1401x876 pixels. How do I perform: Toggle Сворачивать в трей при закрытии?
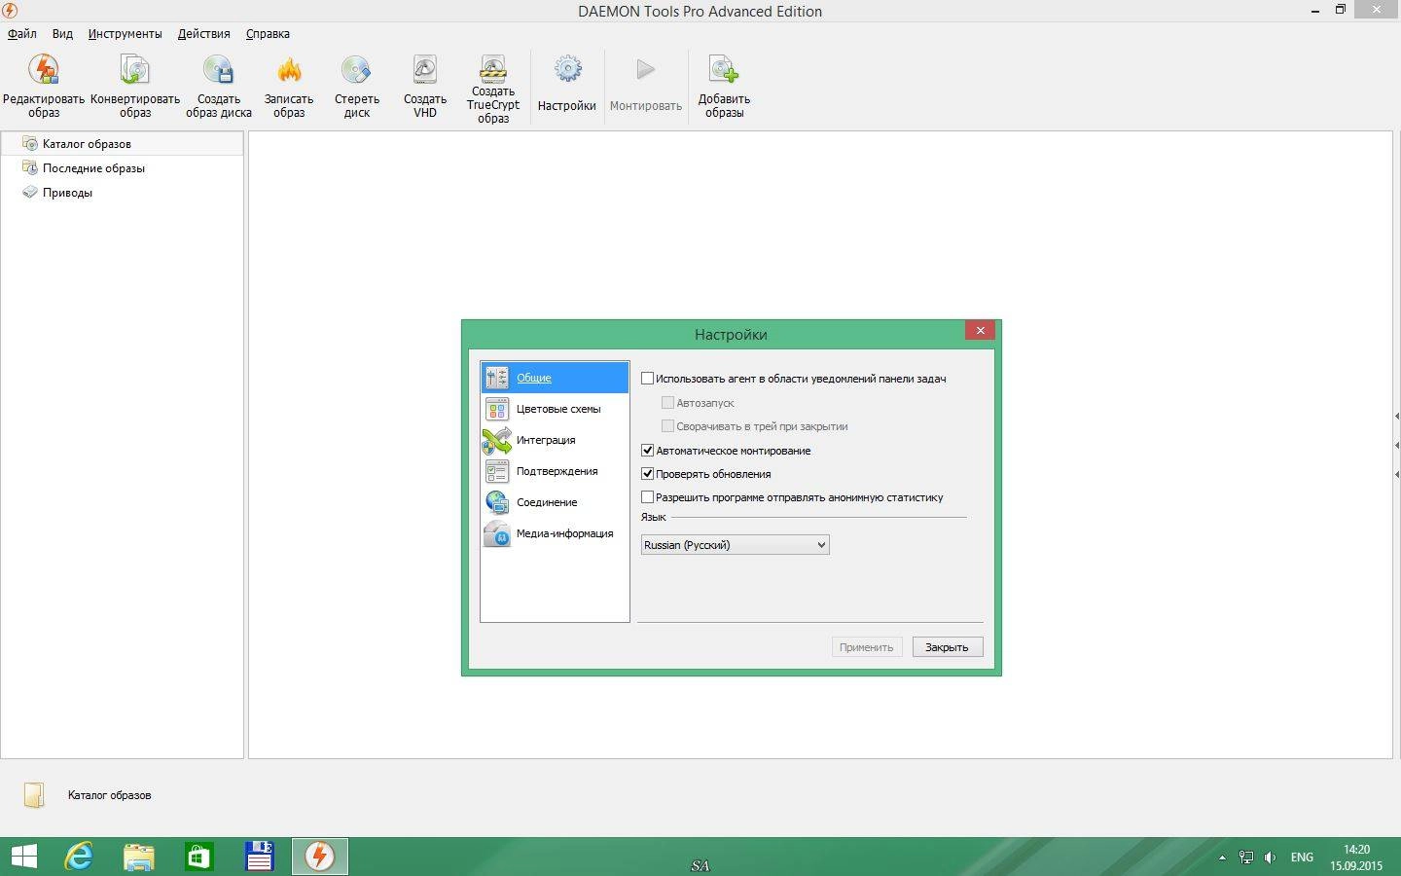coord(667,425)
